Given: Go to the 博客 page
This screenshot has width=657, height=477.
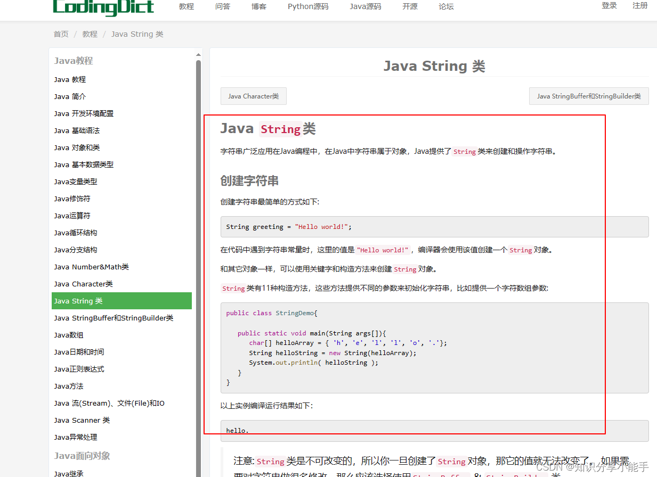Looking at the screenshot, I should click(x=258, y=7).
